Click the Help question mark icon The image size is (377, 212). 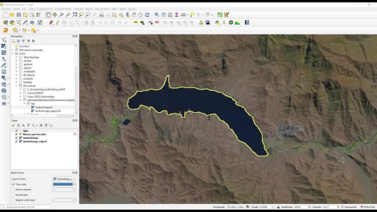[247, 22]
